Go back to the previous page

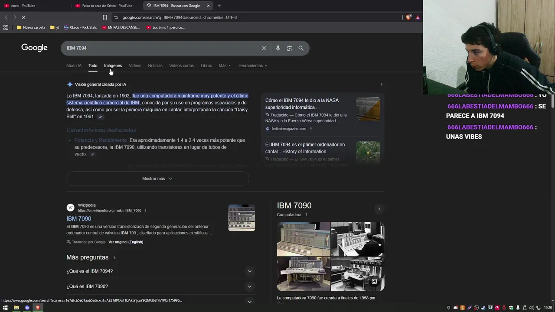click(x=6, y=17)
